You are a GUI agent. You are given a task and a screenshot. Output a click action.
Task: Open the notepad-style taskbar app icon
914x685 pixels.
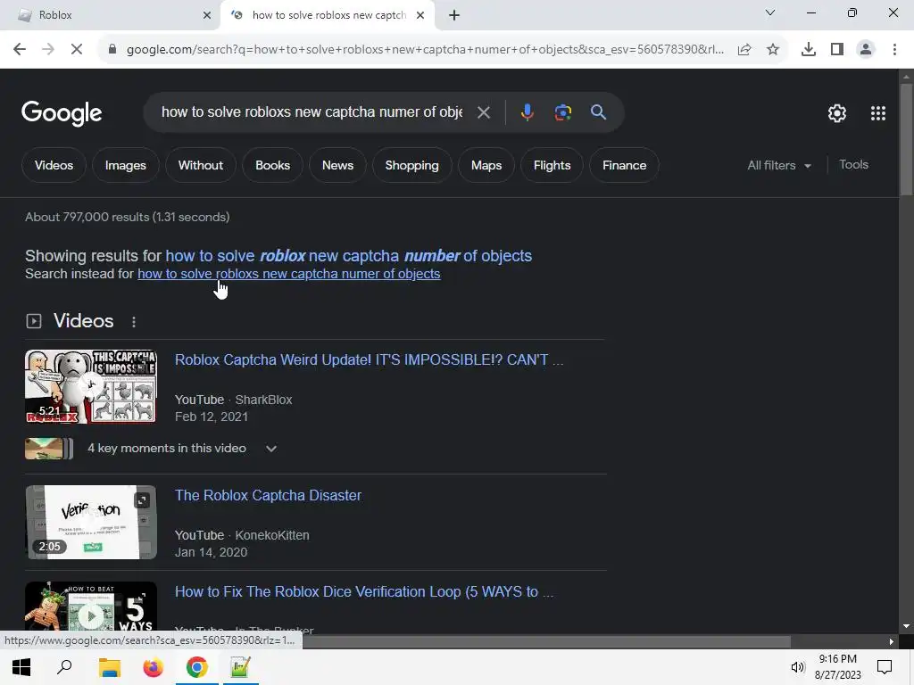240,667
